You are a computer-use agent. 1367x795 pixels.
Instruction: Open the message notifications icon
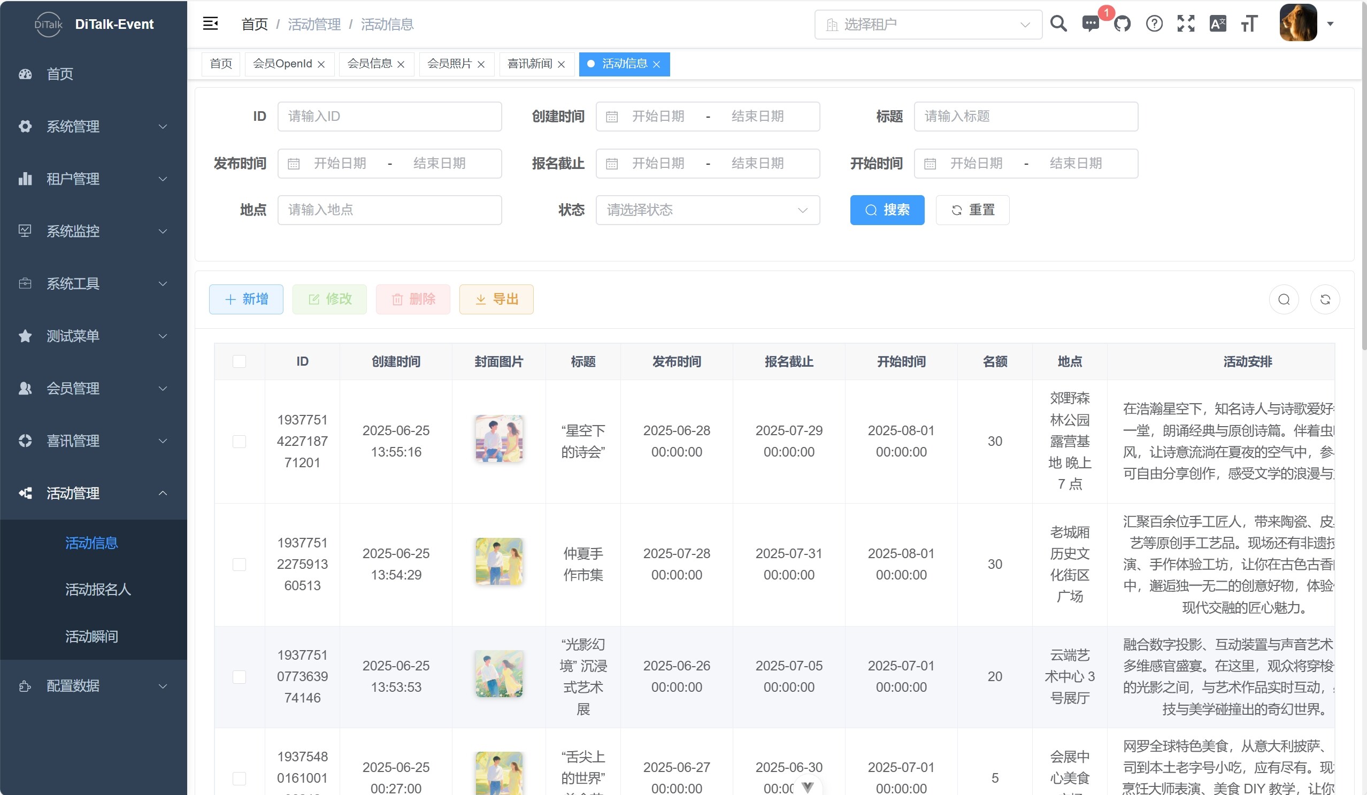[1090, 24]
